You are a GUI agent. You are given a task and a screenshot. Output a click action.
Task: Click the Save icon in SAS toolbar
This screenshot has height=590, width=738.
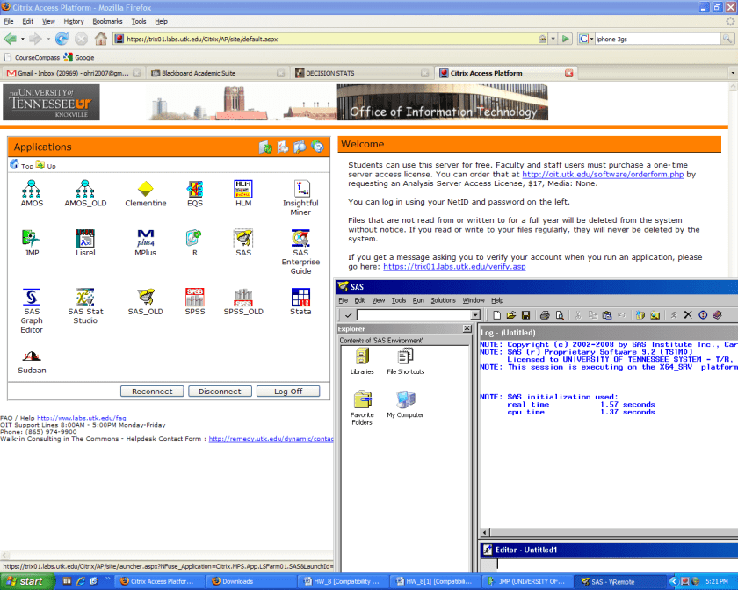point(525,315)
